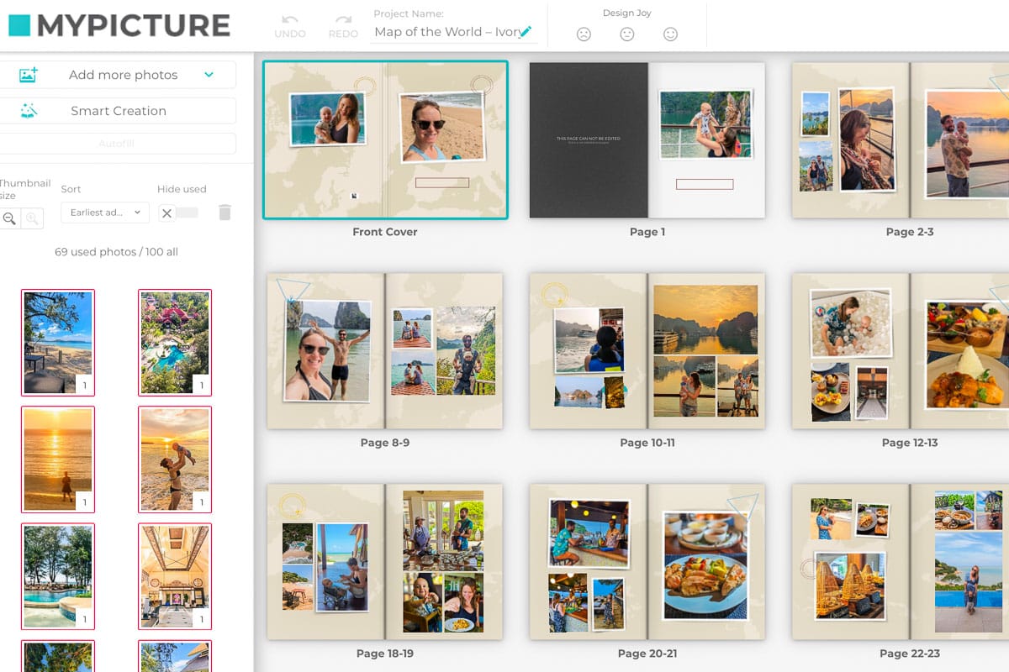This screenshot has height=672, width=1009.
Task: Click the Smart Creation button
Action: coord(118,110)
